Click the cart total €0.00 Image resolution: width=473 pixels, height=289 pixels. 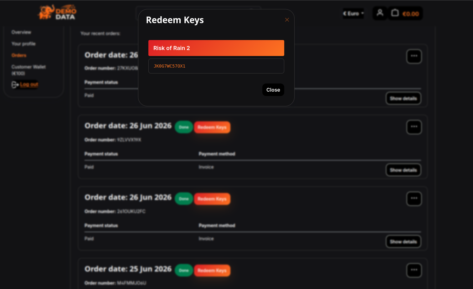pyautogui.click(x=411, y=14)
